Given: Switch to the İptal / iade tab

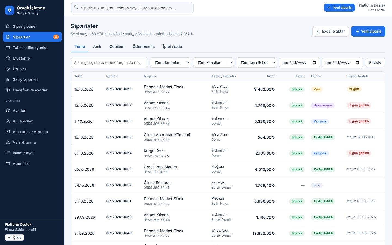Looking at the screenshot, I should (x=172, y=47).
